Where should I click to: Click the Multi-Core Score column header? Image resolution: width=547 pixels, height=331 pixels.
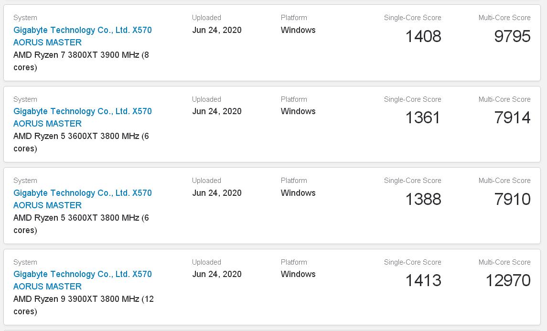505,18
